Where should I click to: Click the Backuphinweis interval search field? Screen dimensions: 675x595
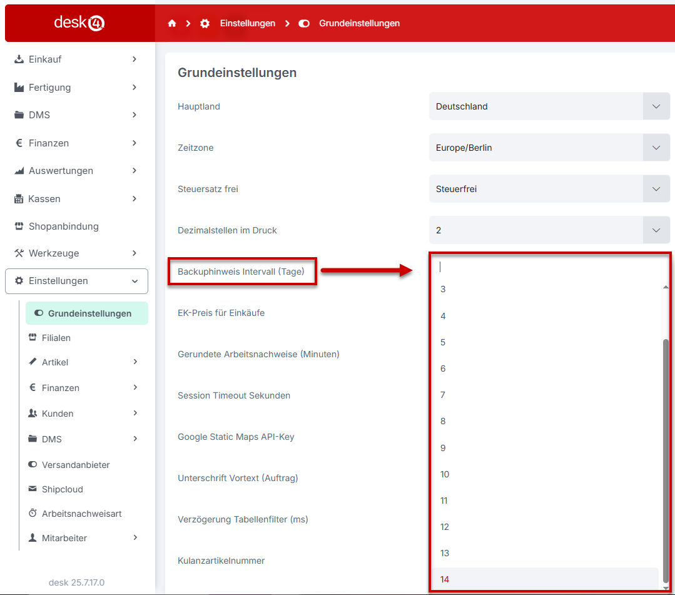(x=544, y=267)
